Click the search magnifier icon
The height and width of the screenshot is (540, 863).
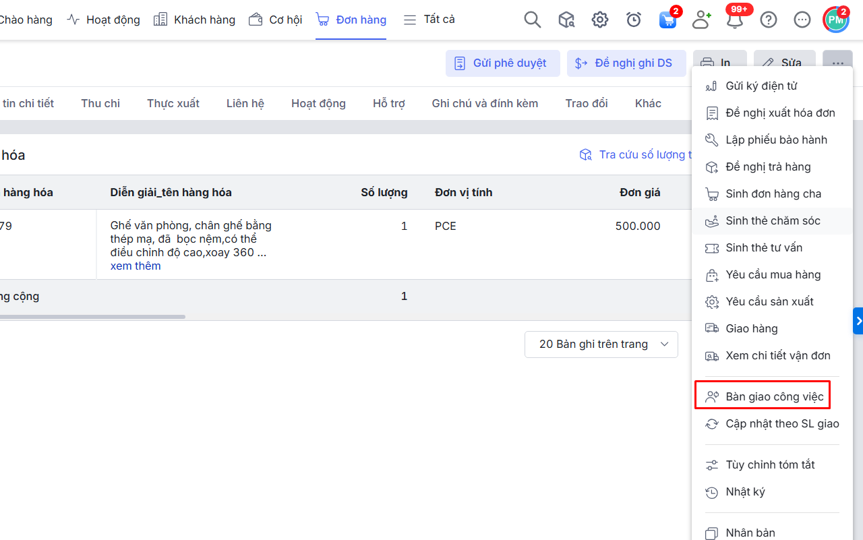pyautogui.click(x=533, y=20)
